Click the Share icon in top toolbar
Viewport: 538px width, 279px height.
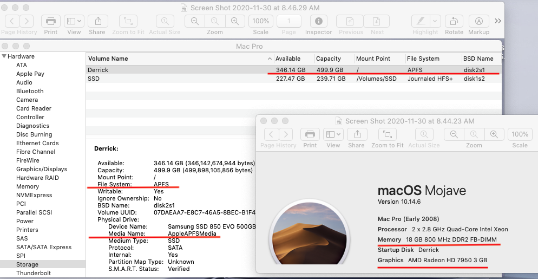(x=97, y=21)
